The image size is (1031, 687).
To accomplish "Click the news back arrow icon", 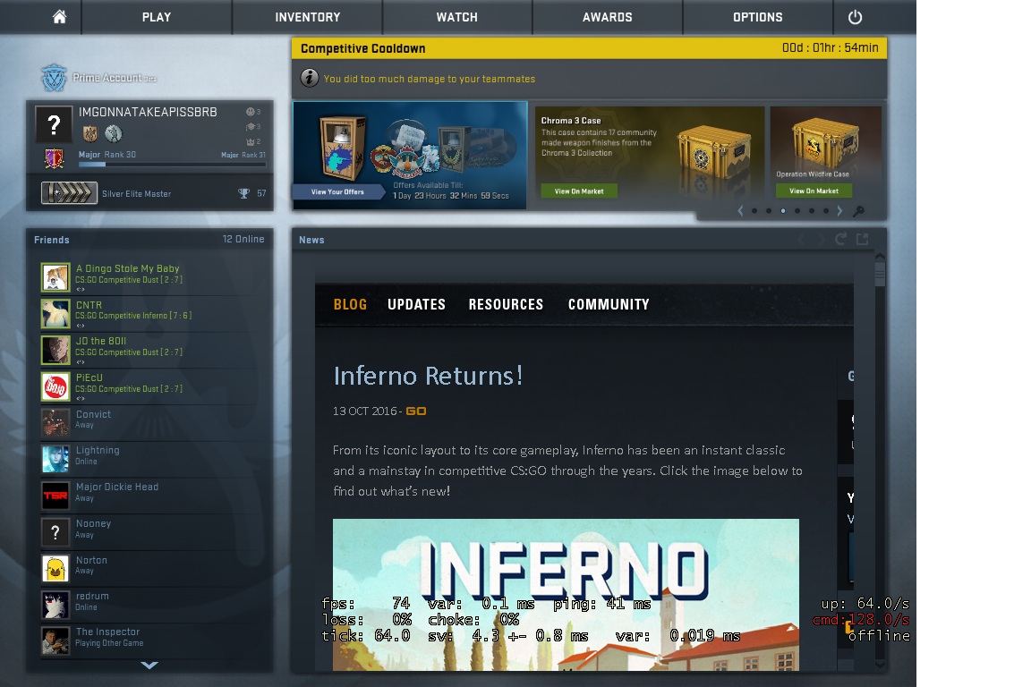I will 802,240.
